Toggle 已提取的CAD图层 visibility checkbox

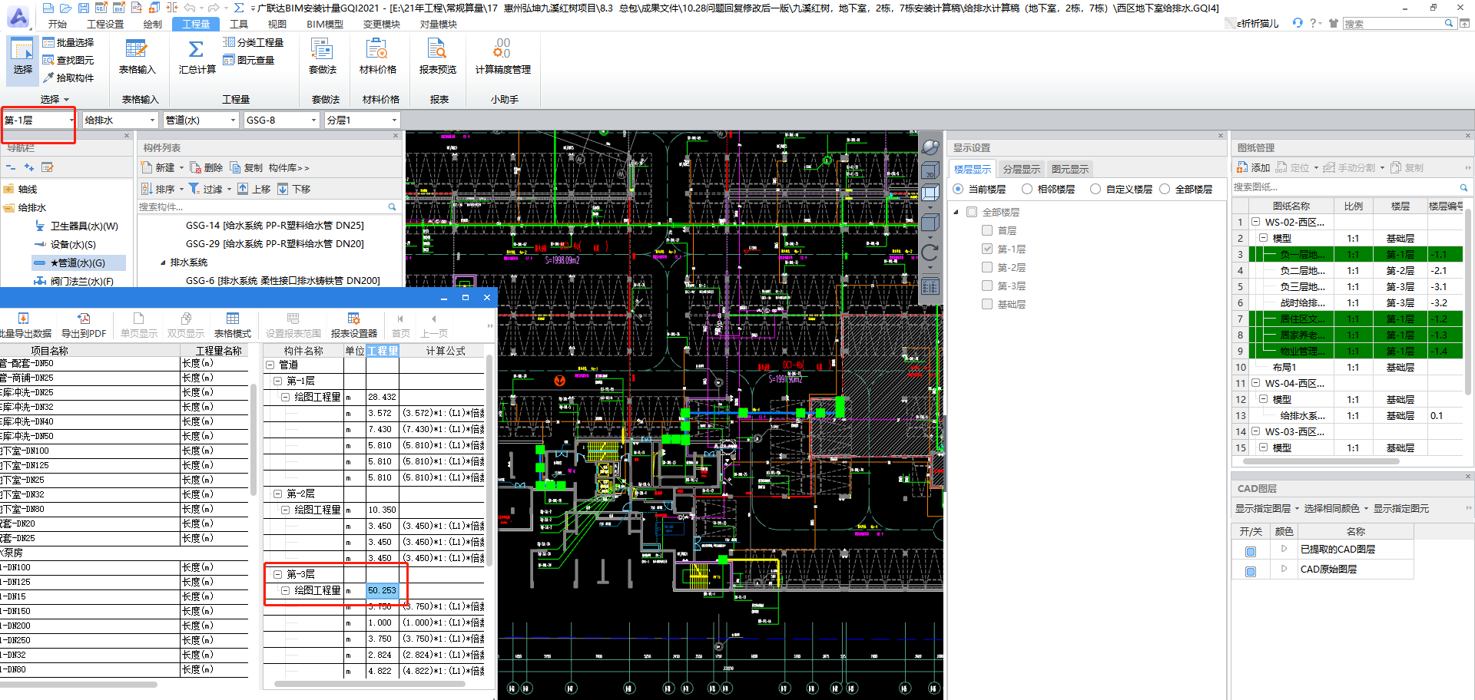(1251, 552)
